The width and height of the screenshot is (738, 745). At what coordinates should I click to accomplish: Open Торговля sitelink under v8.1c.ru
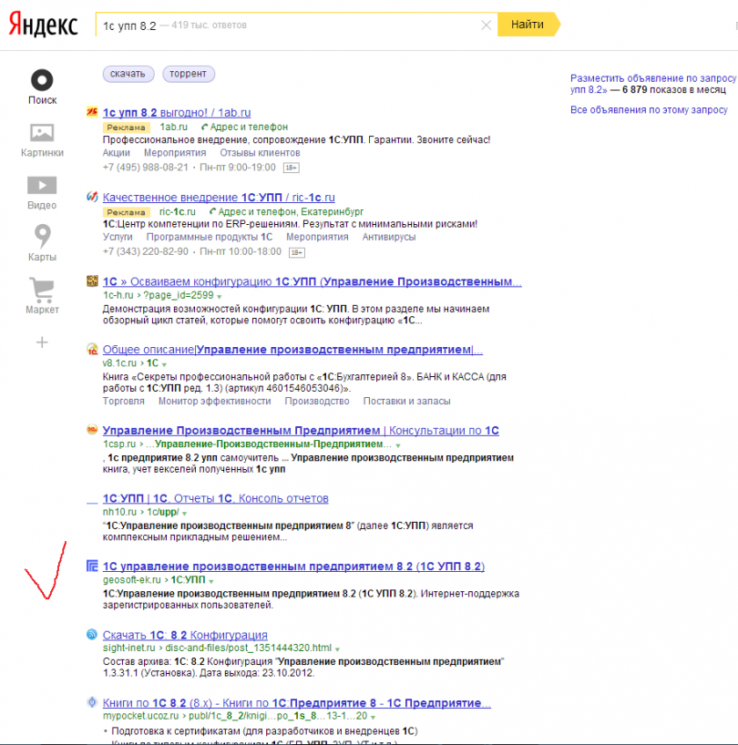click(124, 401)
